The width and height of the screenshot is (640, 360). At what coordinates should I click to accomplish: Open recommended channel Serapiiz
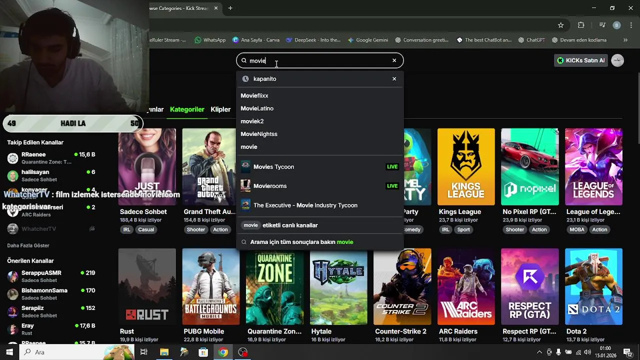coord(51,311)
